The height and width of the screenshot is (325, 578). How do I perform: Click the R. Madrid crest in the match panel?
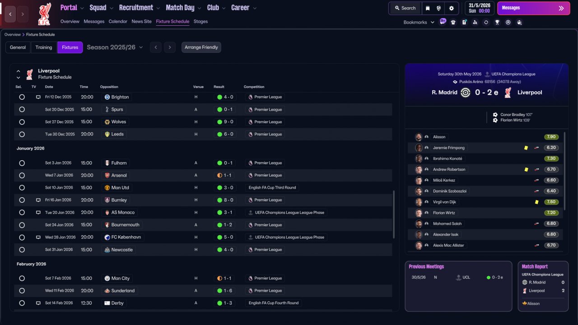click(465, 93)
